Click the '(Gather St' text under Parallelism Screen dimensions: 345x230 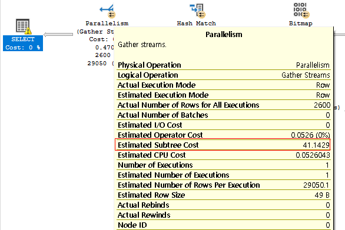[95, 32]
